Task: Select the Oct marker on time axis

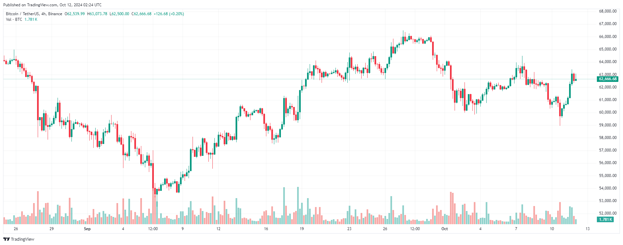Action: (445, 229)
